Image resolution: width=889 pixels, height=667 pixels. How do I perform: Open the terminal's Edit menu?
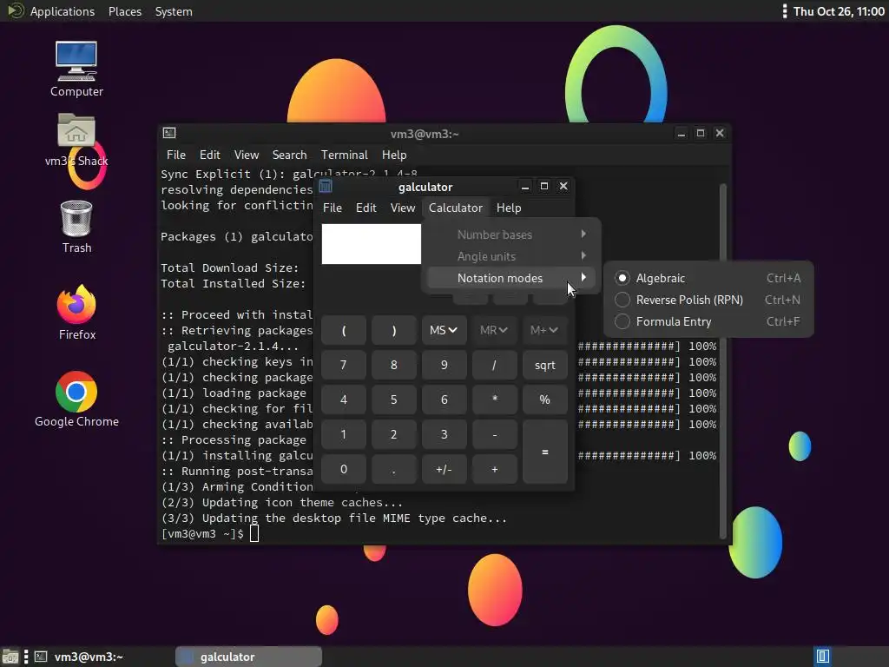[209, 155]
